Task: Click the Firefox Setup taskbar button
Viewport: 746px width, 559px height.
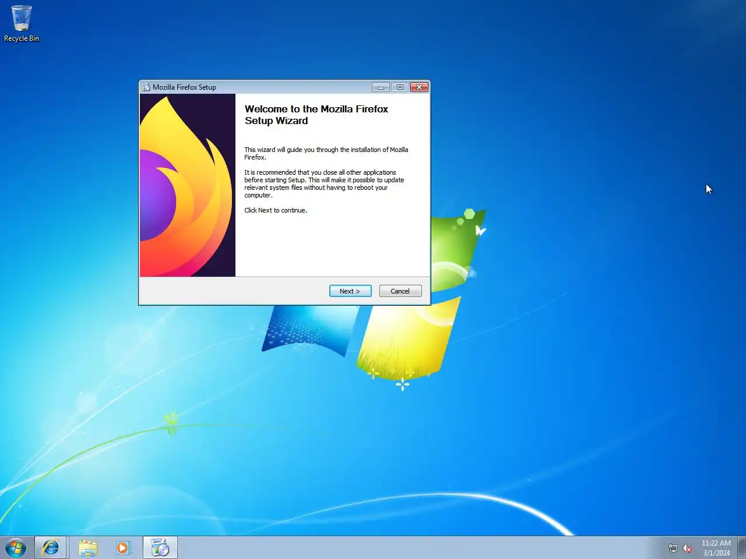Action: point(160,548)
